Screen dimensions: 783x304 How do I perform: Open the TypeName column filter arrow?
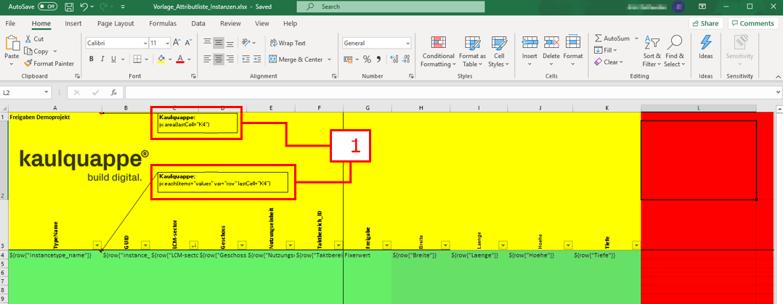(97, 245)
